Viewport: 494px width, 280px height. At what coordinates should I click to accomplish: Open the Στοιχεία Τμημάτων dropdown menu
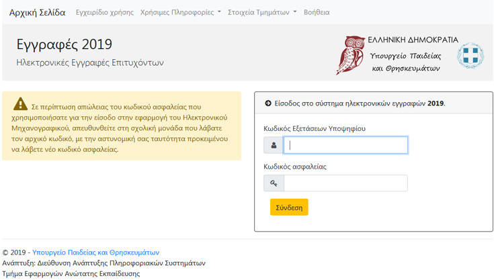click(x=261, y=12)
